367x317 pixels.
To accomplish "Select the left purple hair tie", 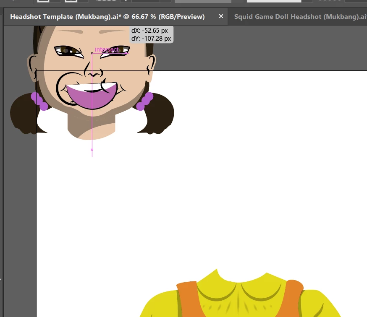I will click(x=39, y=101).
